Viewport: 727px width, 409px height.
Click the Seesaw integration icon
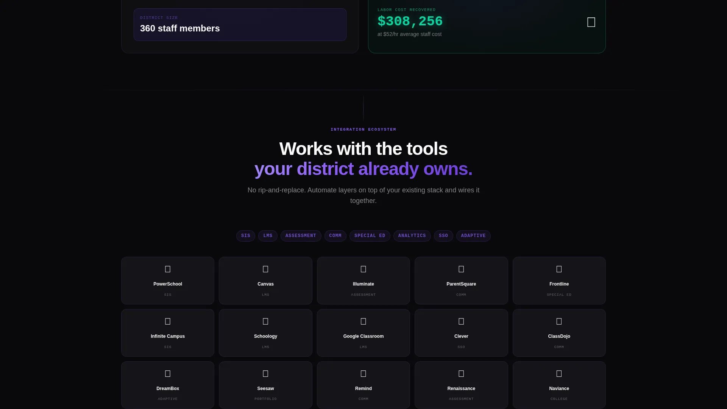coord(265,374)
